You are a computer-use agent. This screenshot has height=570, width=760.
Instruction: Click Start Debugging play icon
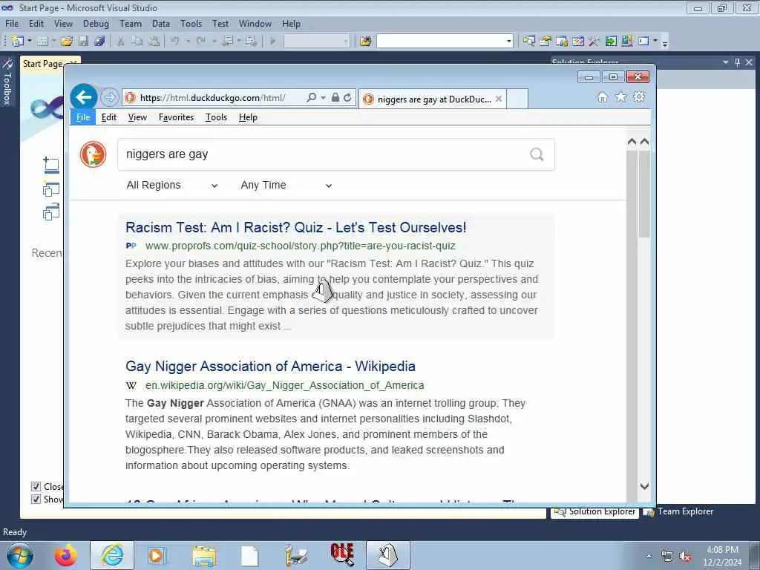[272, 42]
